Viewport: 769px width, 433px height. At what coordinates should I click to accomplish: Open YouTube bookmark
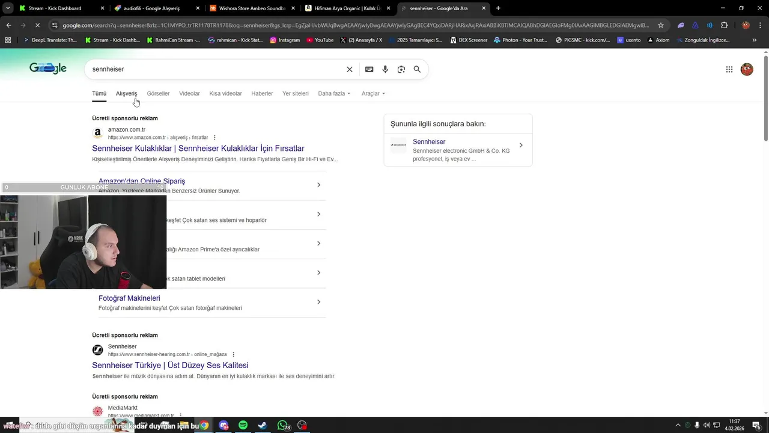tap(320, 40)
